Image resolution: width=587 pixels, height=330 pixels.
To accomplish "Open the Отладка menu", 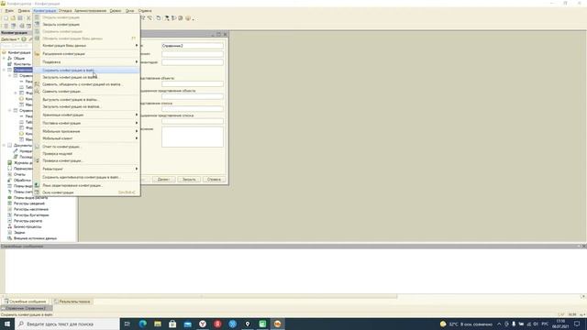I will [x=65, y=11].
